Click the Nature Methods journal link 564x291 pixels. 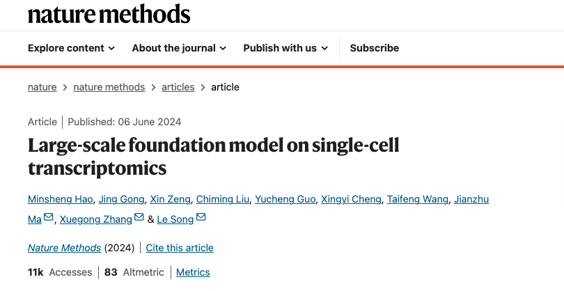[x=65, y=248]
